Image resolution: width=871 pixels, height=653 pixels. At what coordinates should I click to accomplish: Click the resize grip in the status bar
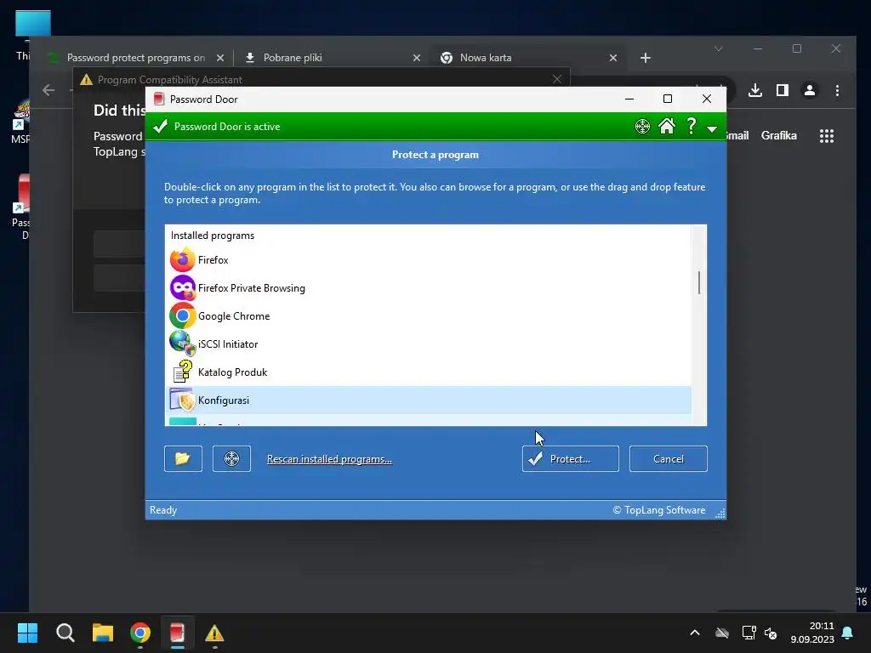coord(720,513)
